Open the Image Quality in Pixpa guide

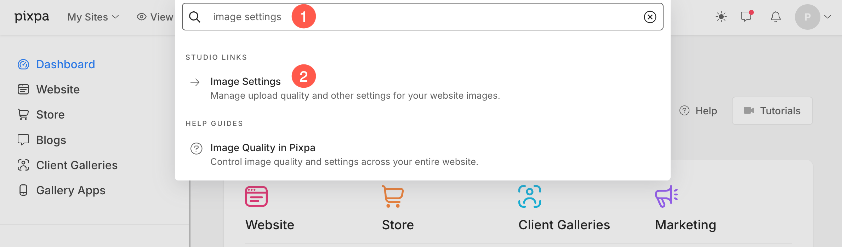pos(263,148)
